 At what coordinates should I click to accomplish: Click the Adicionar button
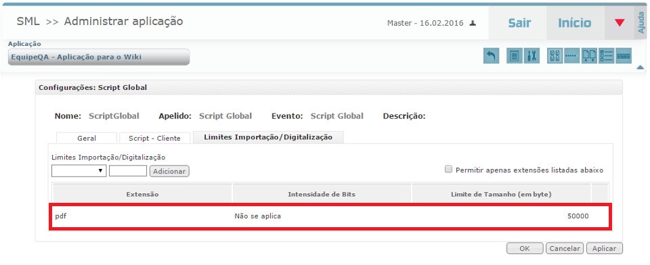[169, 171]
